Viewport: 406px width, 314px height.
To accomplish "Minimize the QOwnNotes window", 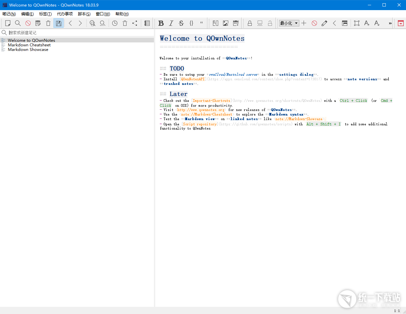I will [x=369, y=5].
